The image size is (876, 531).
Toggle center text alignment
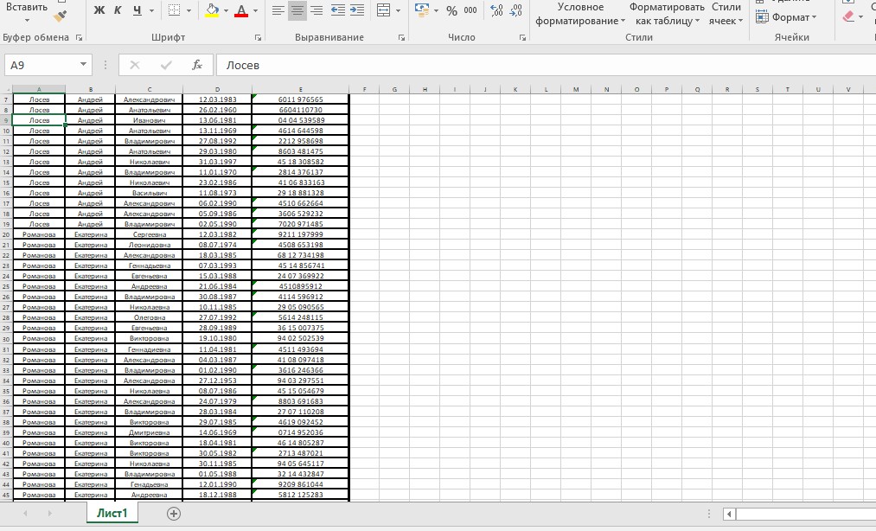tap(297, 10)
